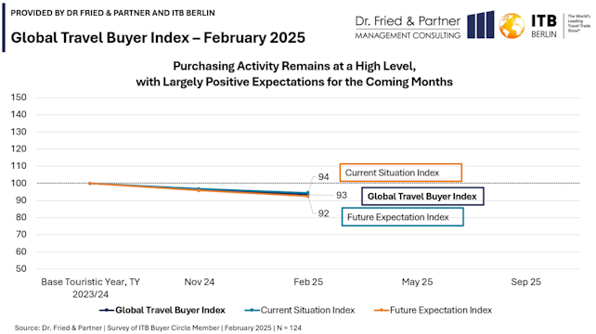
Task: Click the base year data point at 100
Action: coord(90,184)
